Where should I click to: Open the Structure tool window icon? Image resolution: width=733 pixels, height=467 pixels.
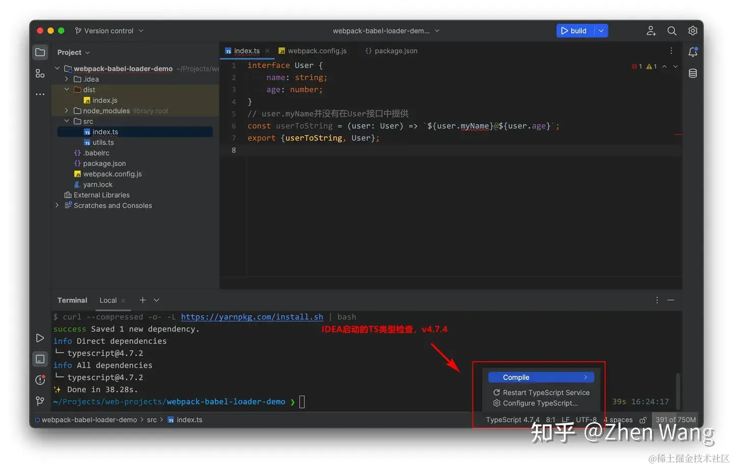(40, 74)
